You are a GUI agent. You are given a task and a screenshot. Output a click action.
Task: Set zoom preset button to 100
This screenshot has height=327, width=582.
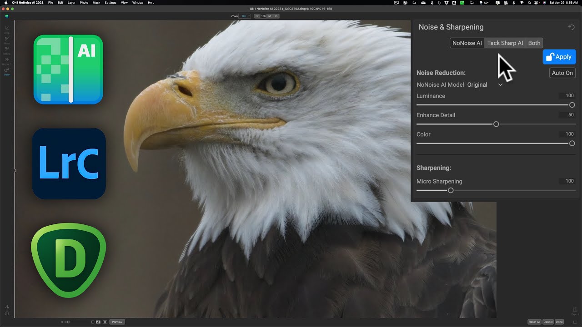pyautogui.click(x=263, y=16)
